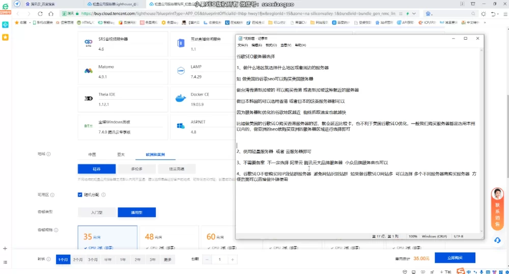Open the blue star favorites sidebar icon
Screen dimensions: 509x274
[x=5, y=37]
